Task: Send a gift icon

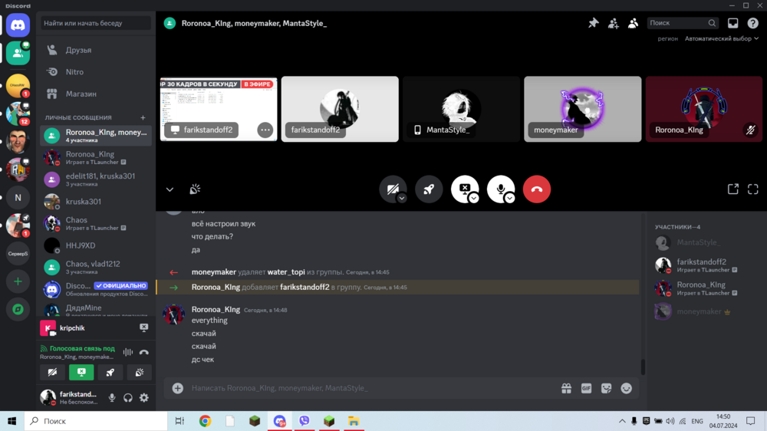Action: click(x=566, y=389)
